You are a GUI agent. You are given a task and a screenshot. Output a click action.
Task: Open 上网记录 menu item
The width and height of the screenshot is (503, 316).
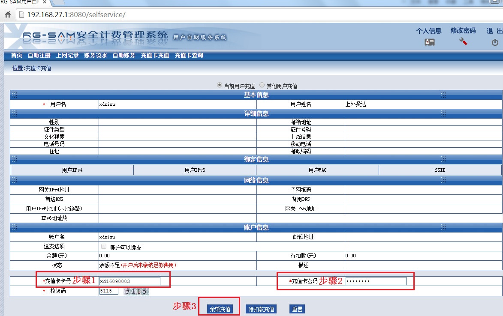tap(67, 55)
